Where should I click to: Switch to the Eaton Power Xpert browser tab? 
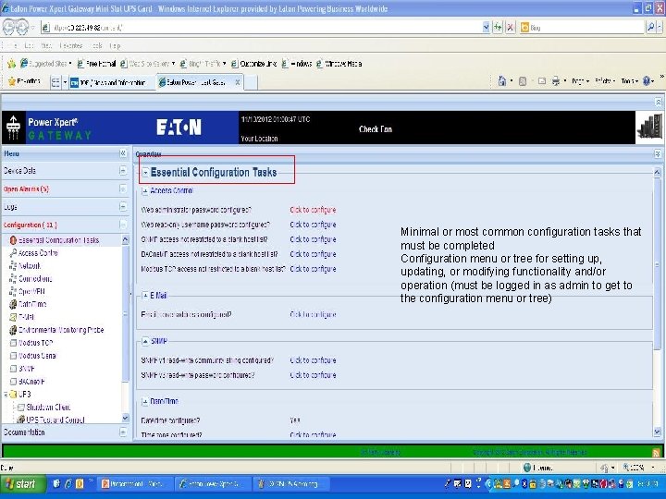point(200,82)
